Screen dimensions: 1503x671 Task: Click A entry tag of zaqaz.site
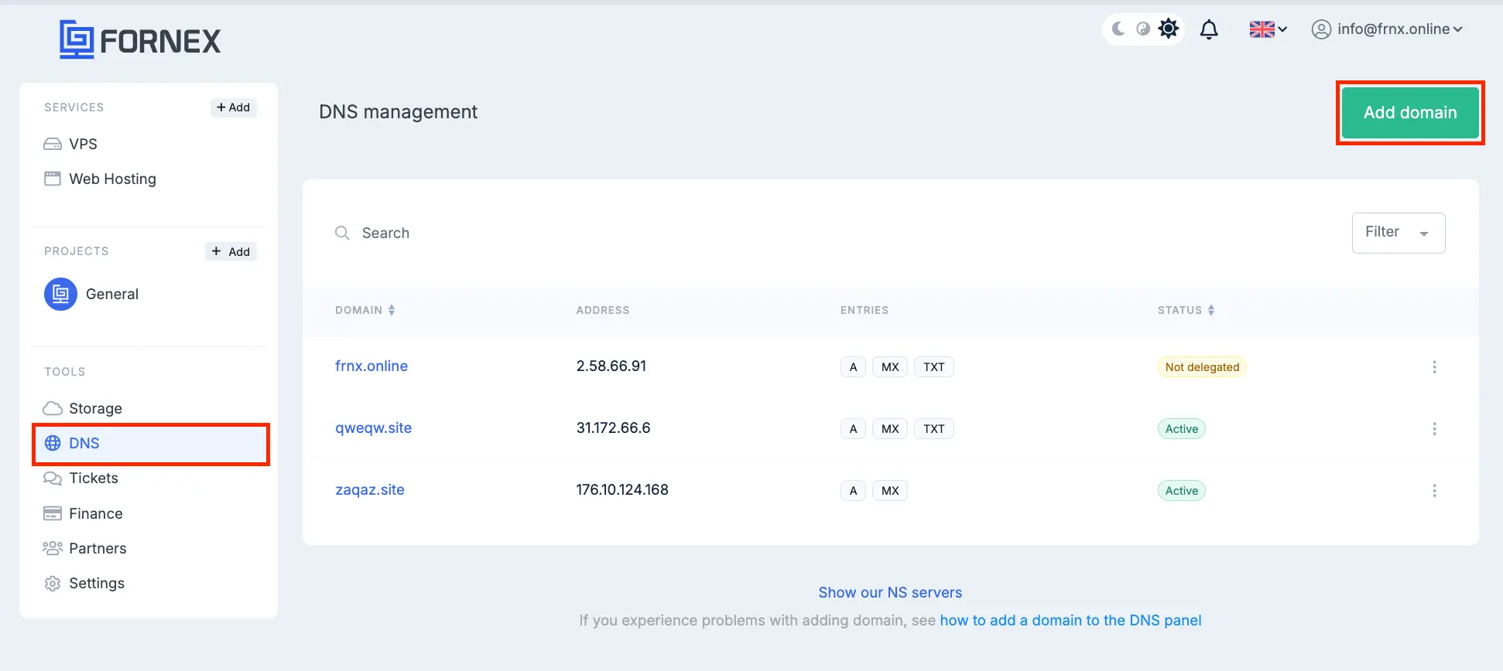pos(853,491)
